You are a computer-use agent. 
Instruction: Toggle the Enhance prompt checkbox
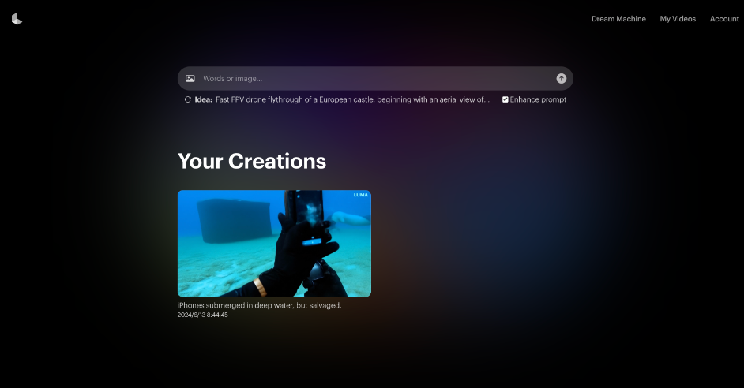(x=505, y=100)
